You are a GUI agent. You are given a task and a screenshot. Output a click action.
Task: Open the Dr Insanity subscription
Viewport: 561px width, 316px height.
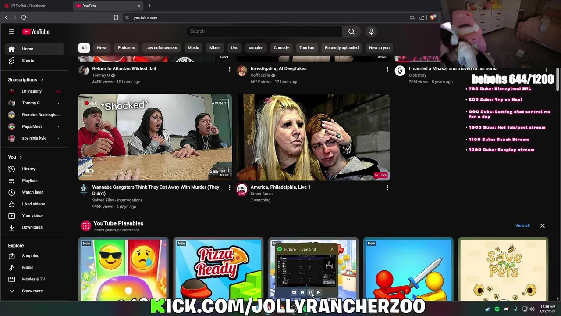click(x=35, y=91)
